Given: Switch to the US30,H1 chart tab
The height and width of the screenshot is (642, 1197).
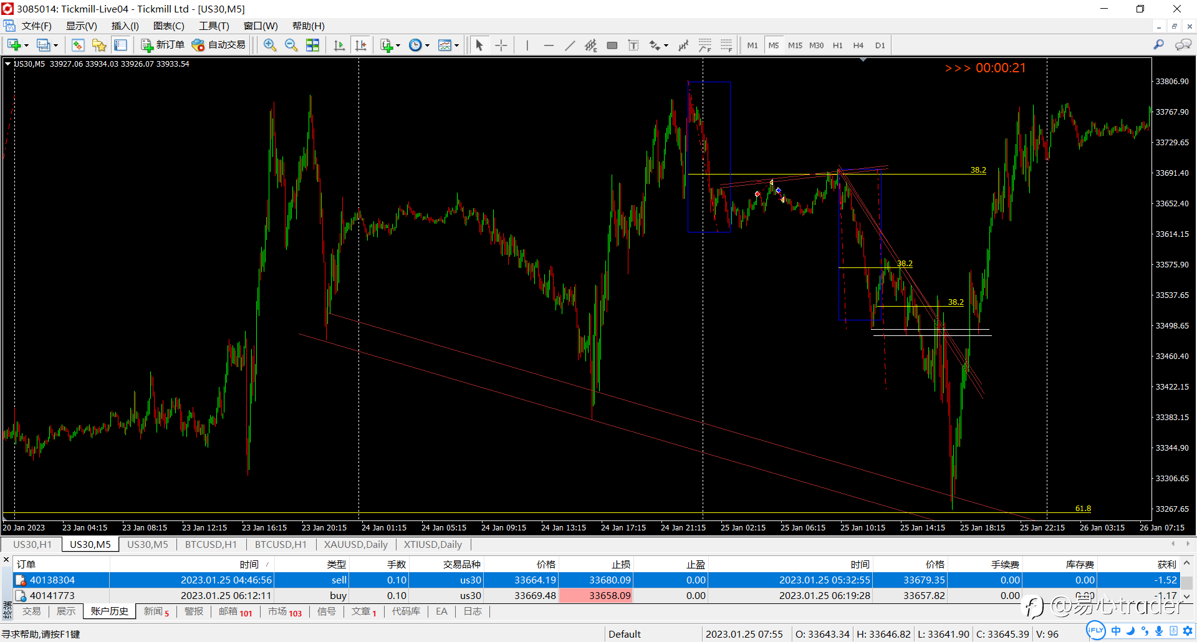Looking at the screenshot, I should [32, 544].
